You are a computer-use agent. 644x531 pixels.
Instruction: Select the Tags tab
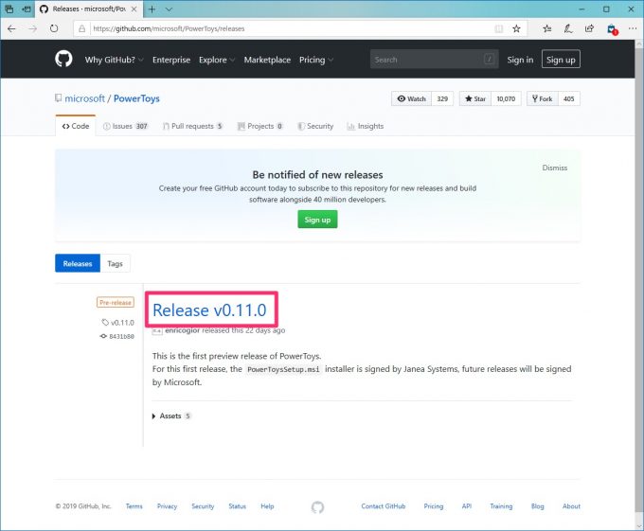tap(115, 263)
